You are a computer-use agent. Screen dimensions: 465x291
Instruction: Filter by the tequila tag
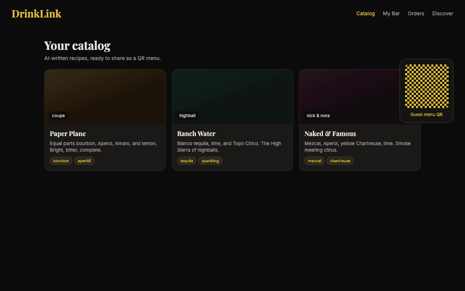(x=187, y=161)
